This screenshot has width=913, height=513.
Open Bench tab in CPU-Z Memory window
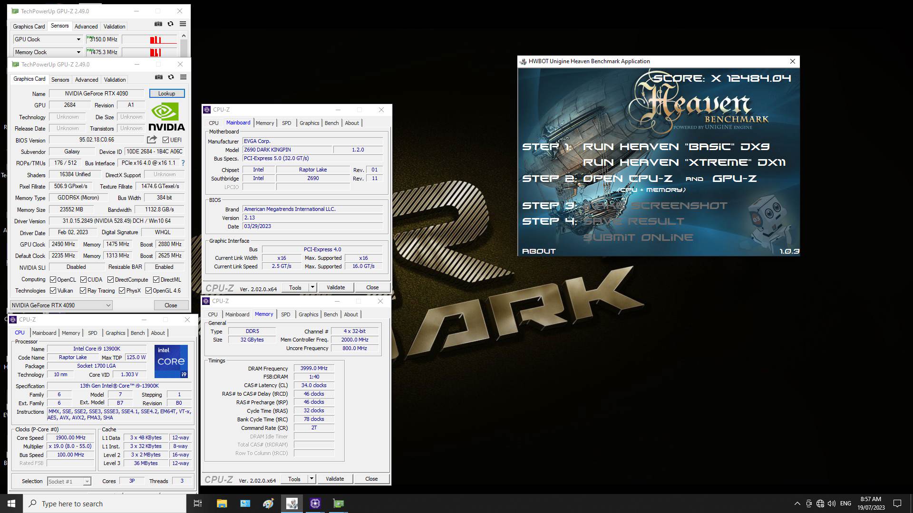coord(331,314)
